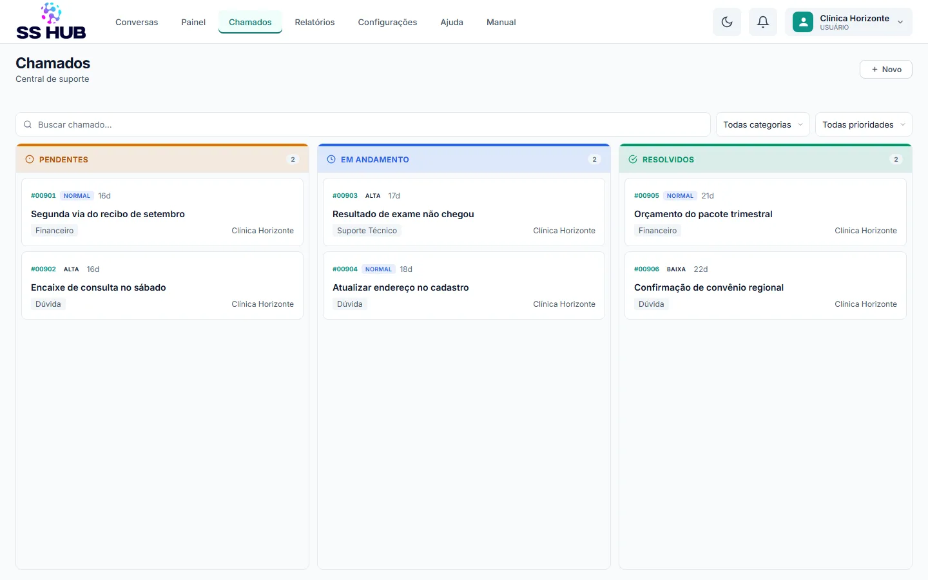This screenshot has height=580, width=928.
Task: Click the search magnifier icon
Action: [28, 124]
